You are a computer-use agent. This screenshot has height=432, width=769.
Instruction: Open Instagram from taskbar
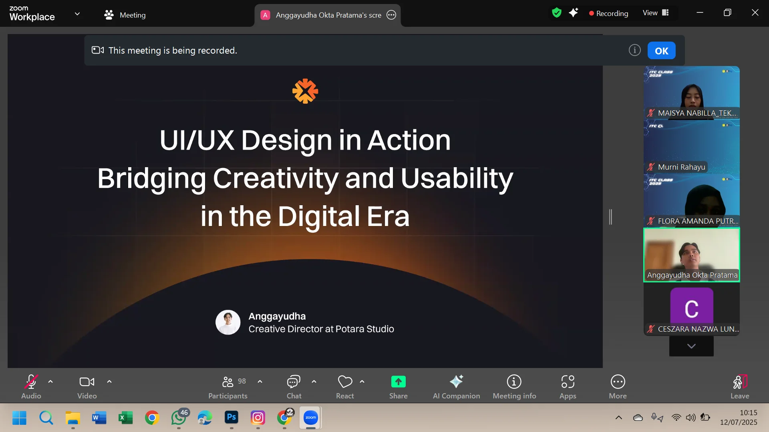pyautogui.click(x=258, y=418)
